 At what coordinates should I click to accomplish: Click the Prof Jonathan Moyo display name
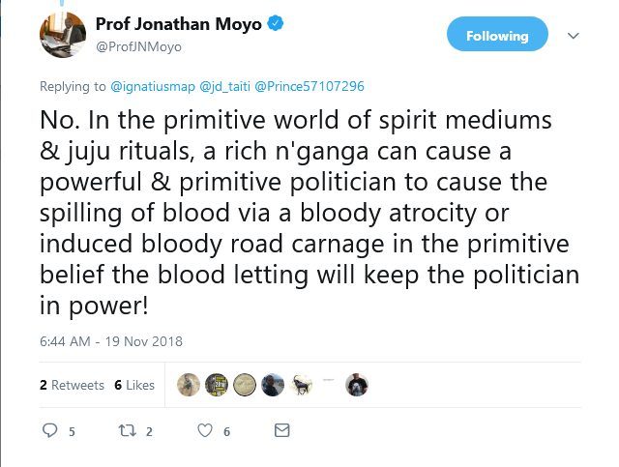[x=179, y=25]
